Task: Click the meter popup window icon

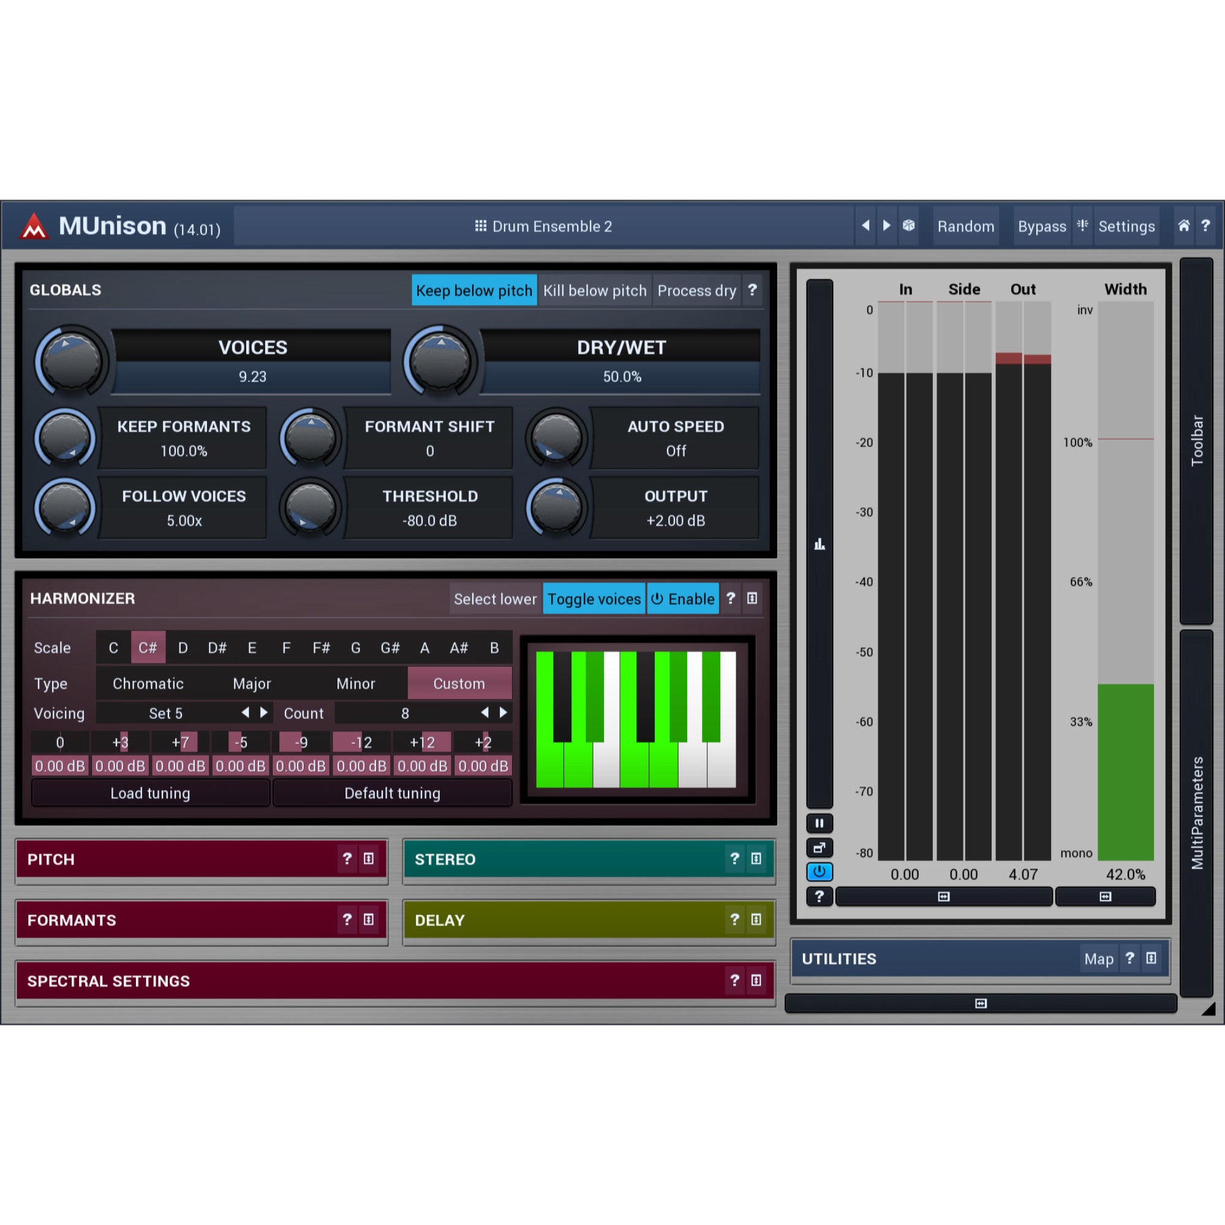Action: click(x=819, y=847)
